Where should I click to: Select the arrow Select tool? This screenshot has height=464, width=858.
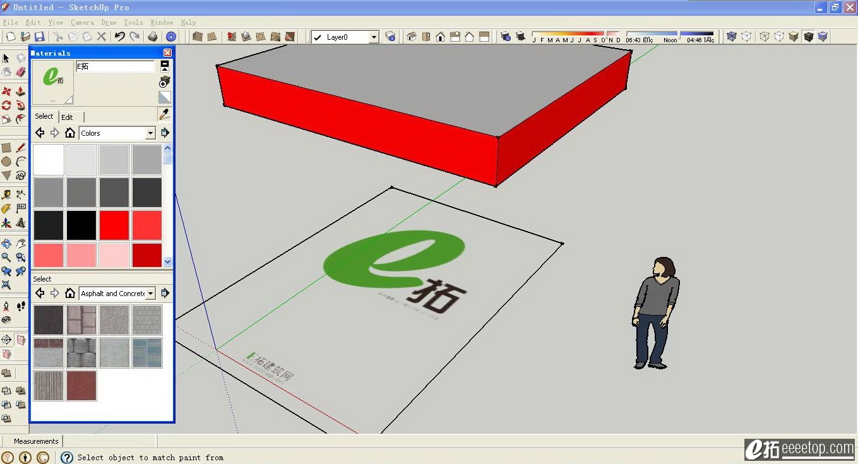(6, 58)
